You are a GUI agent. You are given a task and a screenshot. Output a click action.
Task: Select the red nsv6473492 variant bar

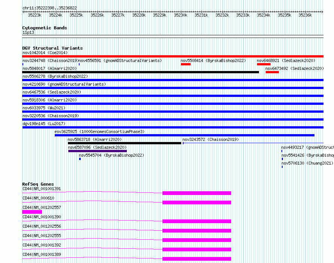point(272,72)
